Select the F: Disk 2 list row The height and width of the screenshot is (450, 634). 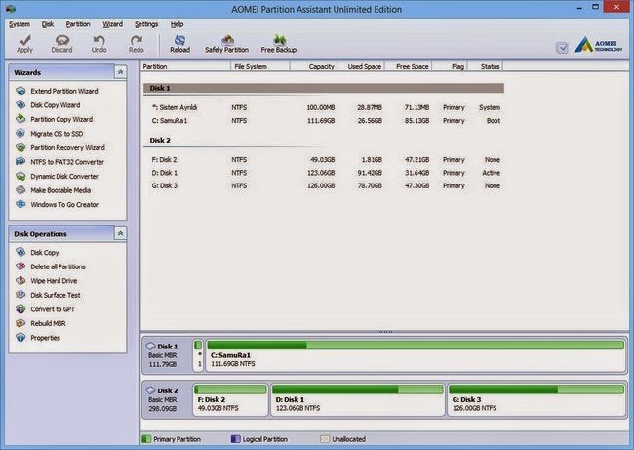[326, 160]
